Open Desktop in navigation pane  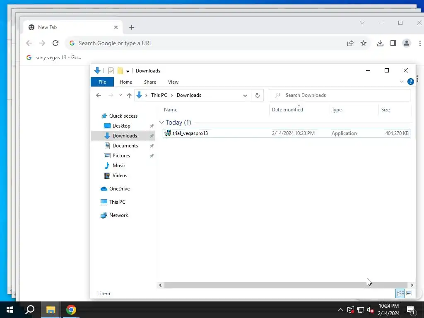tap(121, 126)
